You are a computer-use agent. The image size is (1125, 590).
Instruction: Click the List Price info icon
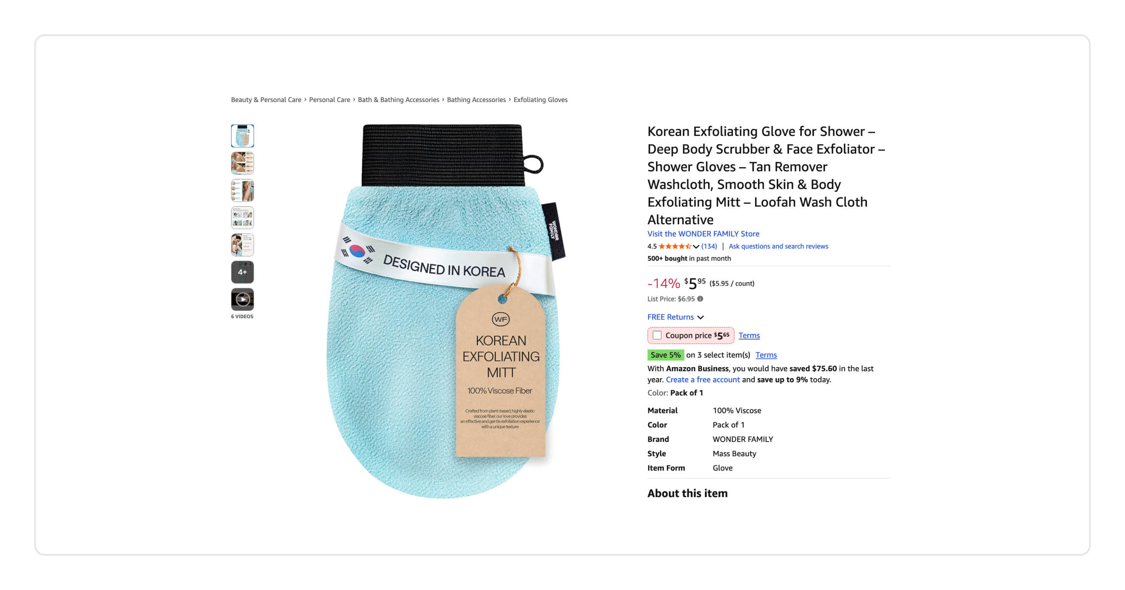coord(700,299)
